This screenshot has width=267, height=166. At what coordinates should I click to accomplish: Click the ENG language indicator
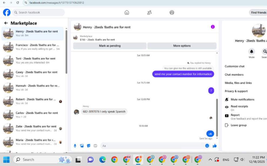click(x=226, y=160)
